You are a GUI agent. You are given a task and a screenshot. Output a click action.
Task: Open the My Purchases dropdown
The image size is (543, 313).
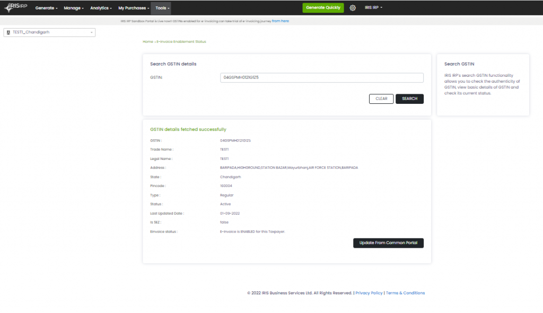click(x=133, y=8)
